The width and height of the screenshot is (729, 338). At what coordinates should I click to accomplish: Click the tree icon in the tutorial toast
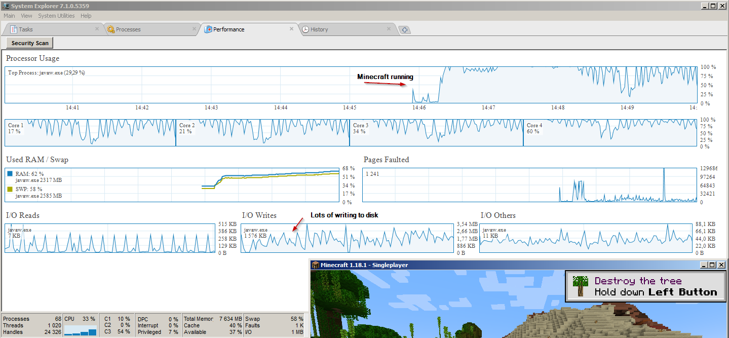580,286
